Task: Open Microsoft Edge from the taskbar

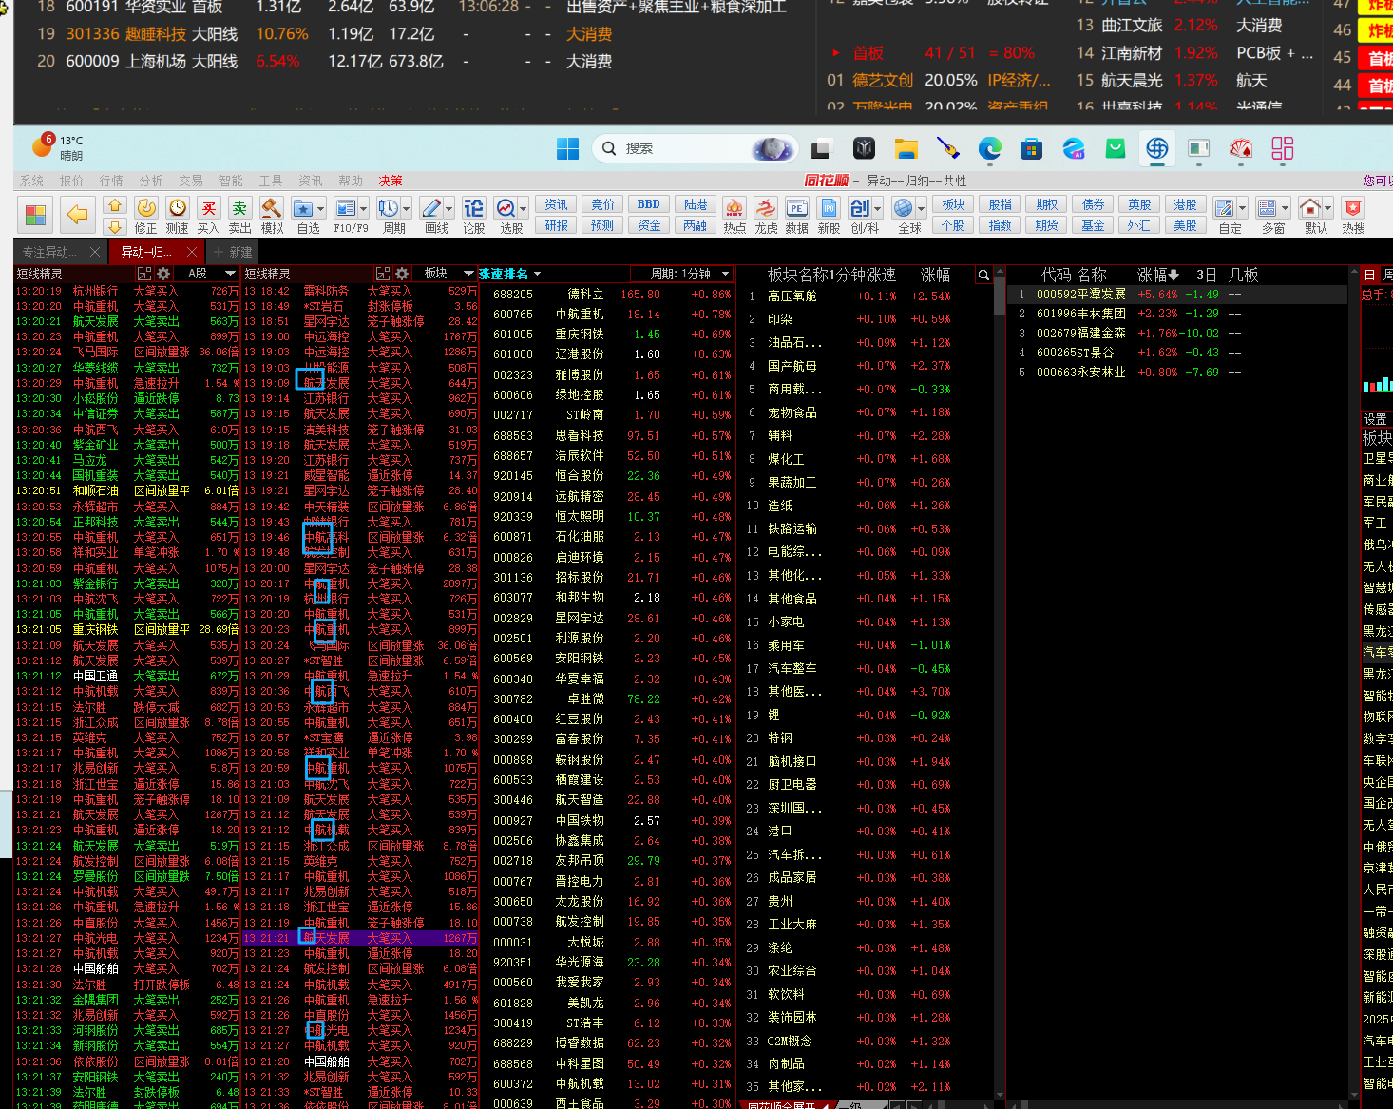Action: pyautogui.click(x=989, y=148)
